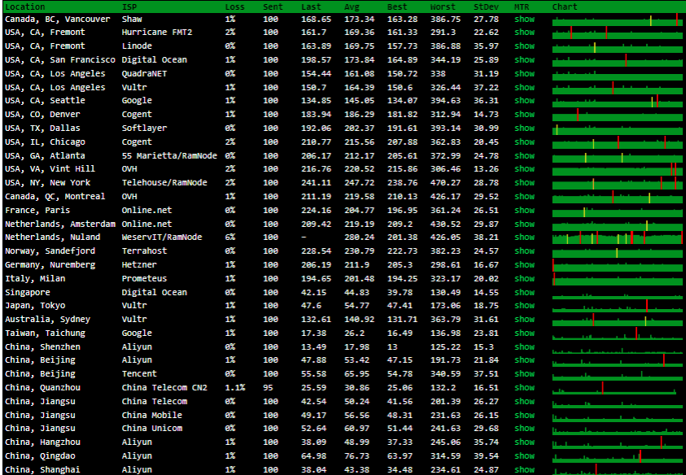Show MTR for Dallas Softlayer
The image size is (686, 475).
pyautogui.click(x=524, y=129)
